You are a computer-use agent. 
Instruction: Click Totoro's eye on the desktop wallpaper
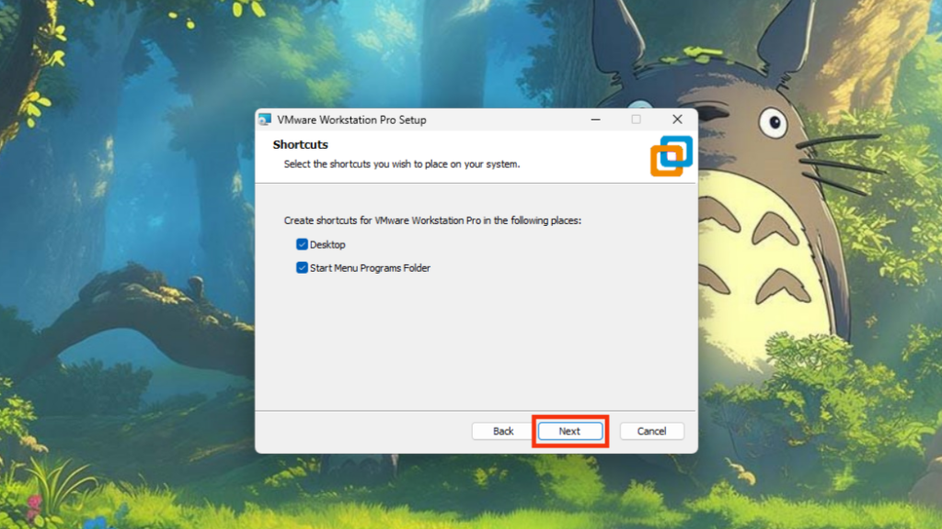pyautogui.click(x=773, y=122)
